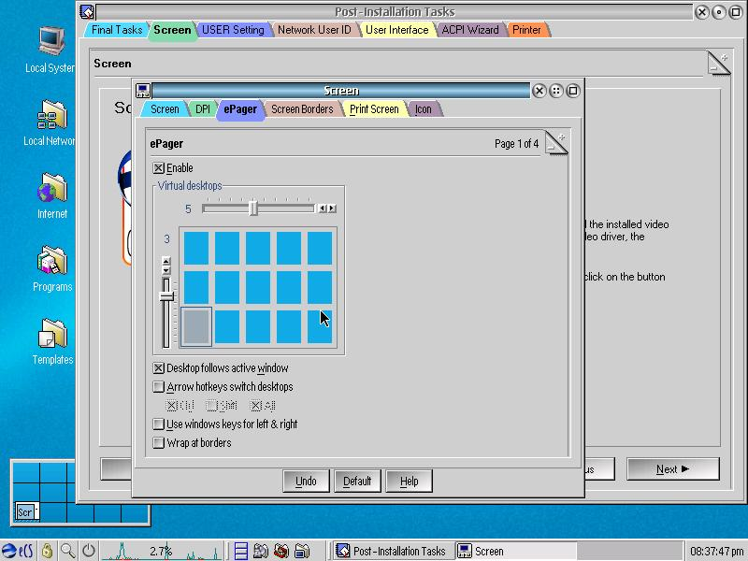Switch to Final Tasks tab

116,30
